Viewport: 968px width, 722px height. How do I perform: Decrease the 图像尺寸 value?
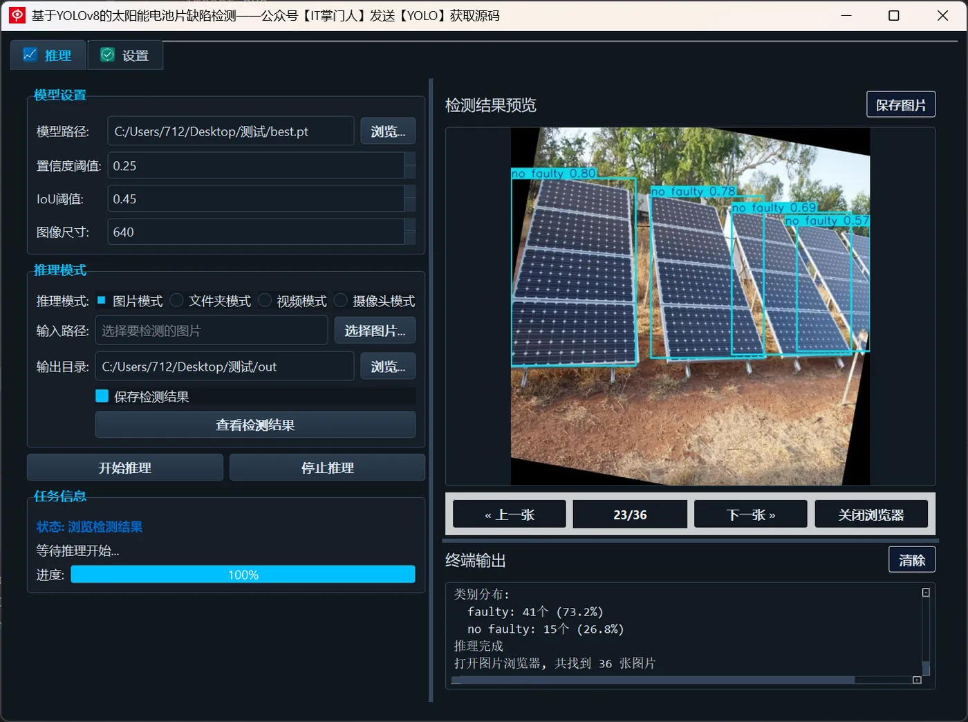point(410,239)
